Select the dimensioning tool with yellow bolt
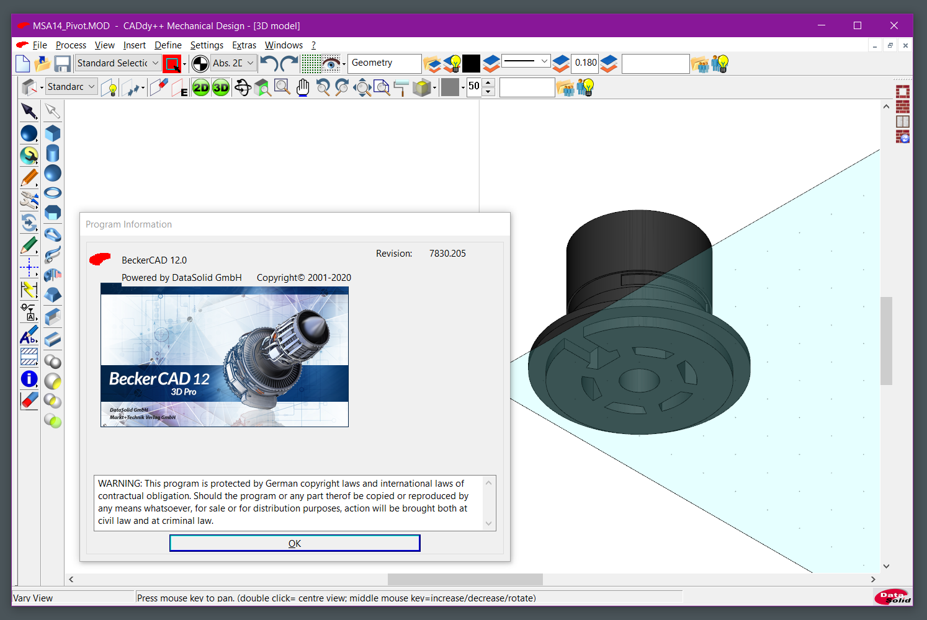The height and width of the screenshot is (620, 927). coord(29,290)
